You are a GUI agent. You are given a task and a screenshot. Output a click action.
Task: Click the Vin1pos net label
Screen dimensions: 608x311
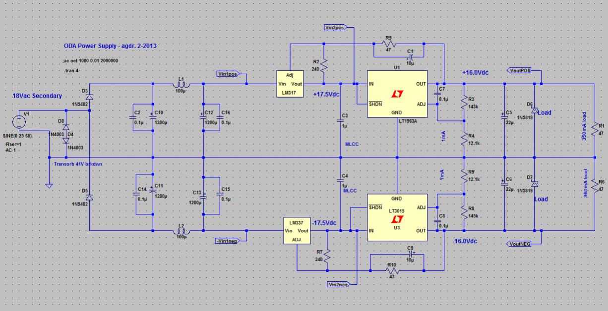tap(228, 74)
